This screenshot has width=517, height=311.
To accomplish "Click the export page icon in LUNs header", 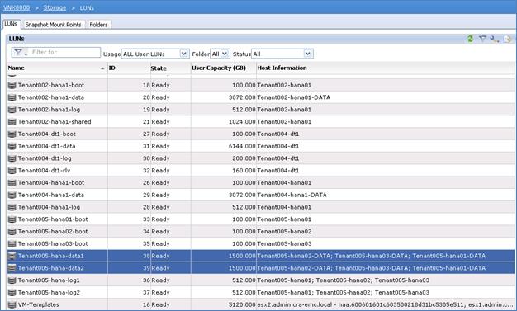I will click(x=507, y=40).
